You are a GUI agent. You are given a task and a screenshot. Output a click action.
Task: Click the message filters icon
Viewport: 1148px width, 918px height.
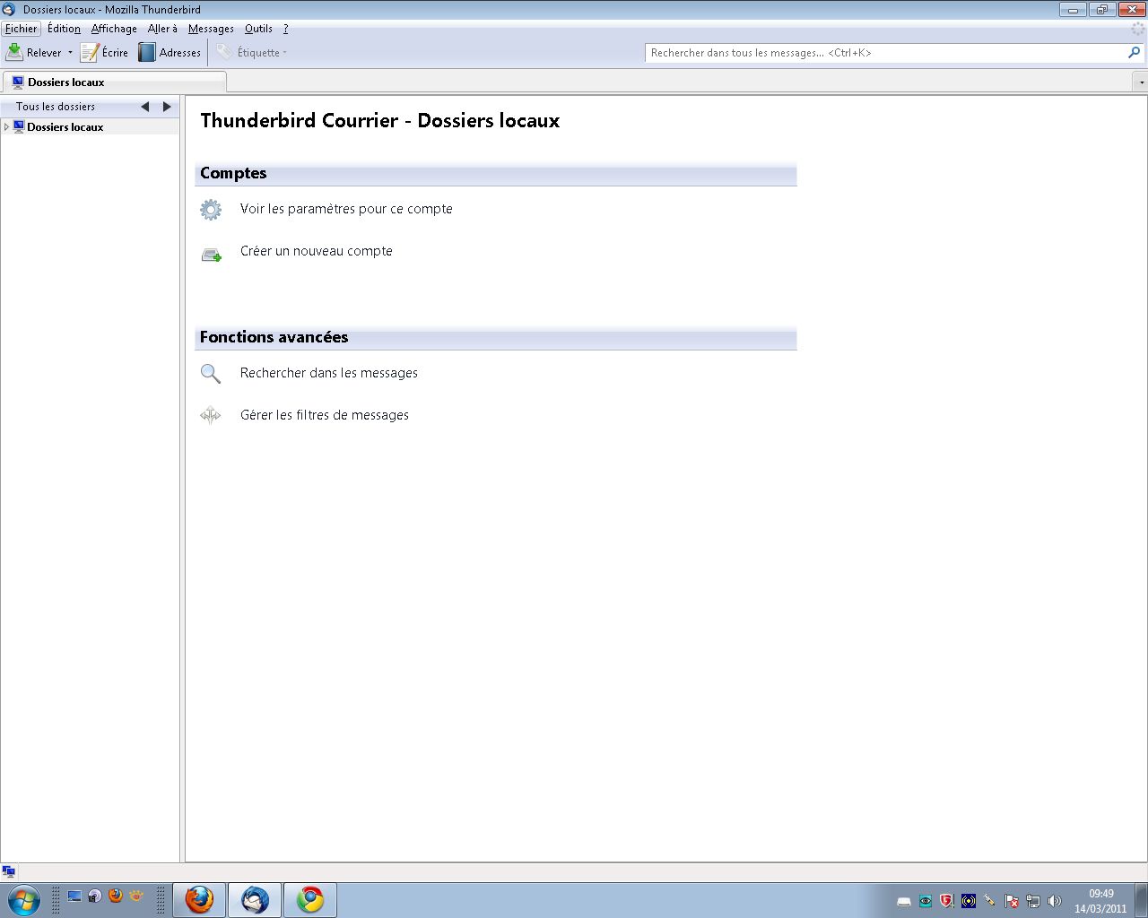[x=211, y=415]
